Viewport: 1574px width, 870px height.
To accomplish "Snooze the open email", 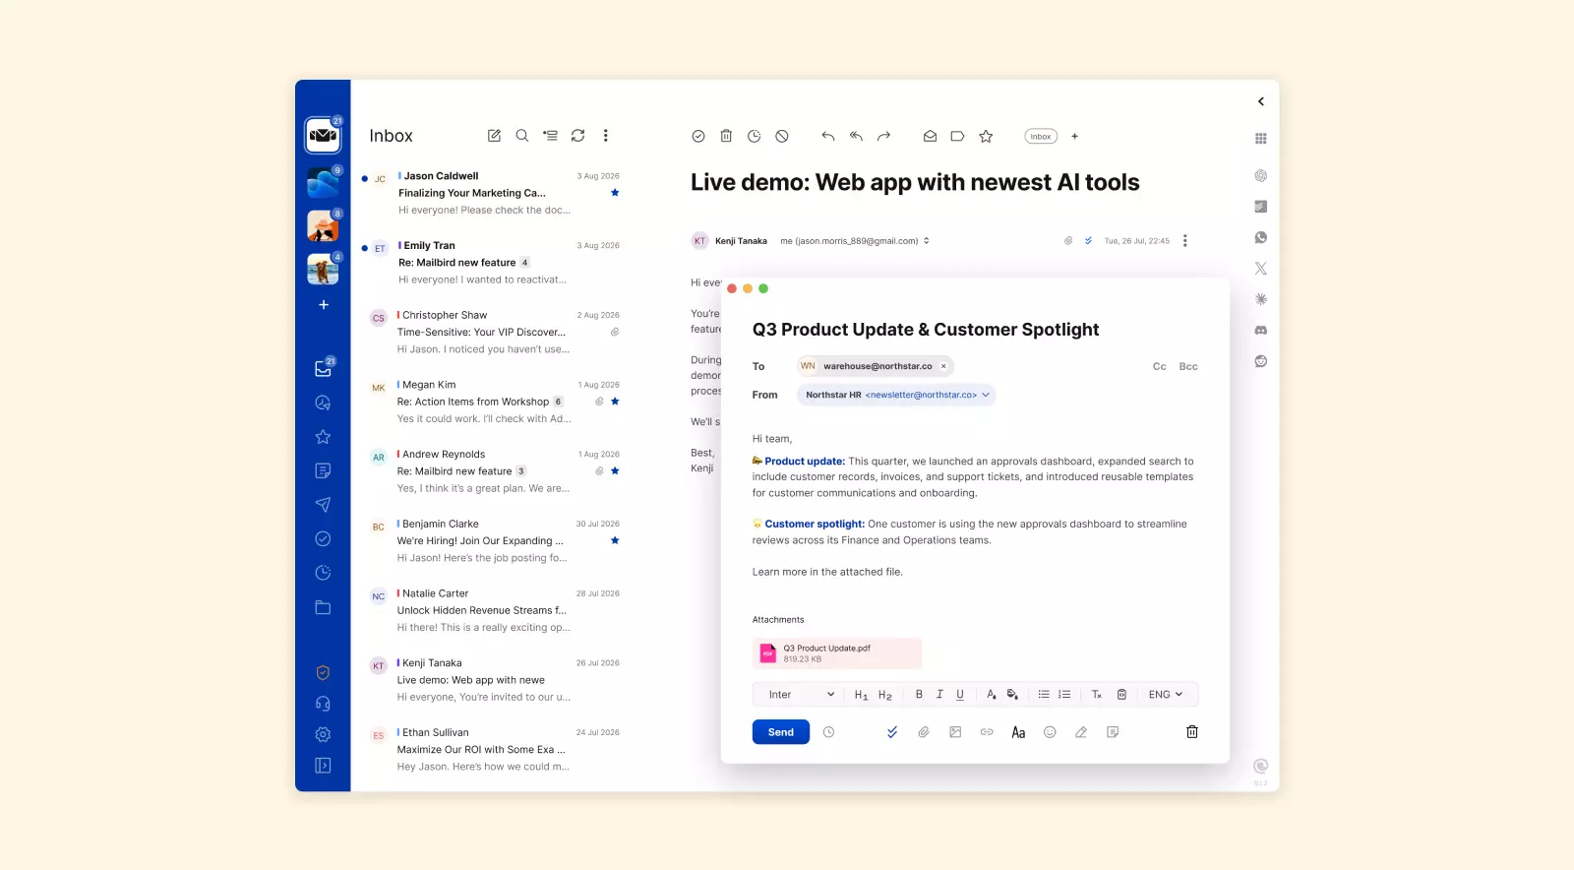I will point(754,136).
